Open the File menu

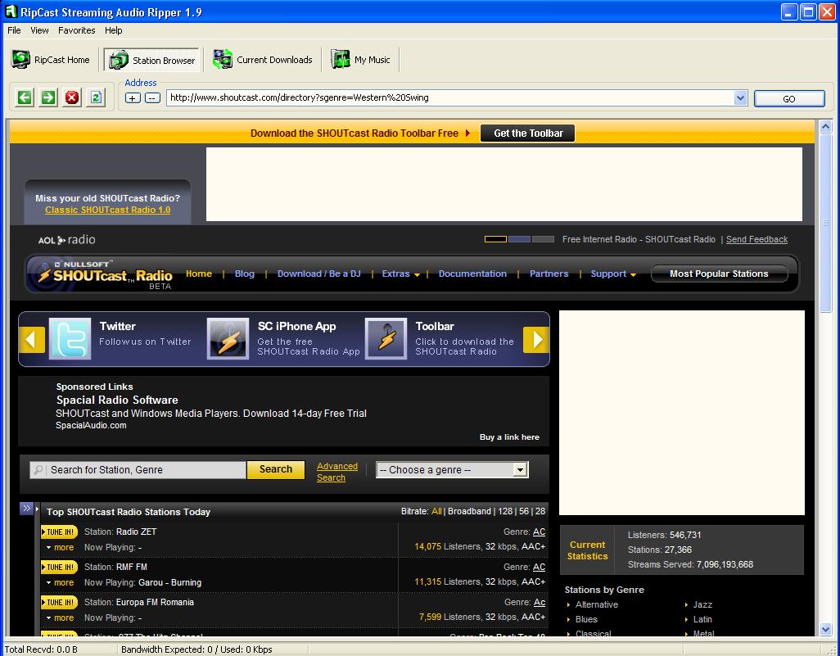click(x=14, y=30)
